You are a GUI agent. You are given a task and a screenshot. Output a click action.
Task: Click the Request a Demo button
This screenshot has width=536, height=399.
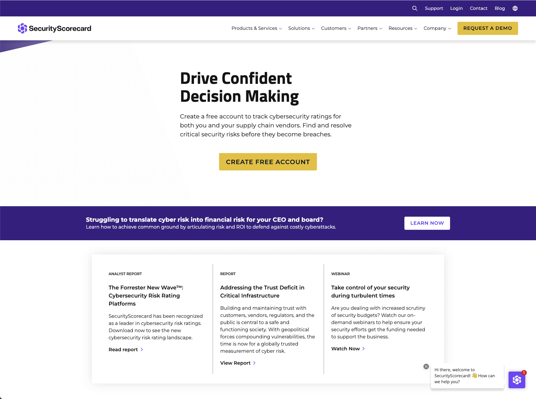488,28
